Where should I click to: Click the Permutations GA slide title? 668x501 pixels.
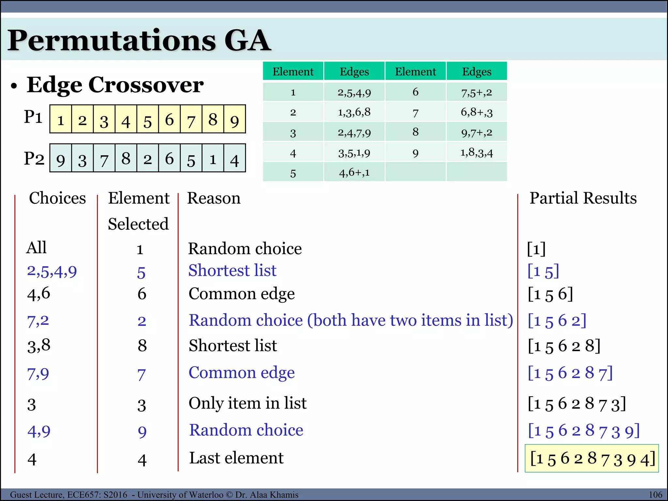tap(139, 40)
